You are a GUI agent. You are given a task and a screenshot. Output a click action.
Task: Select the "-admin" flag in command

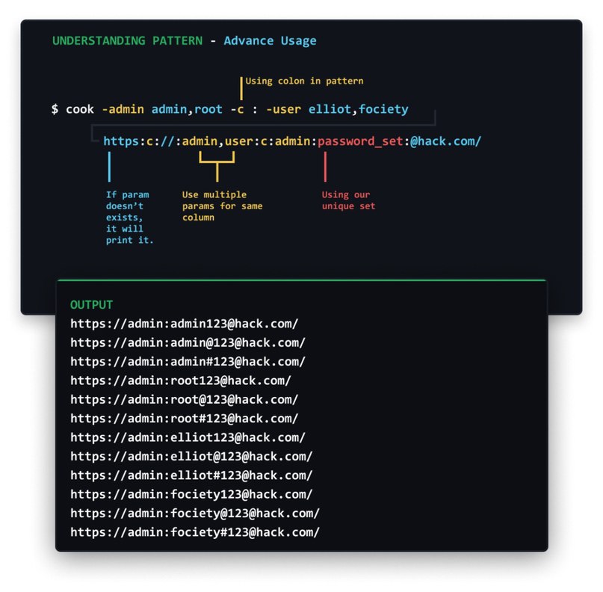(123, 109)
